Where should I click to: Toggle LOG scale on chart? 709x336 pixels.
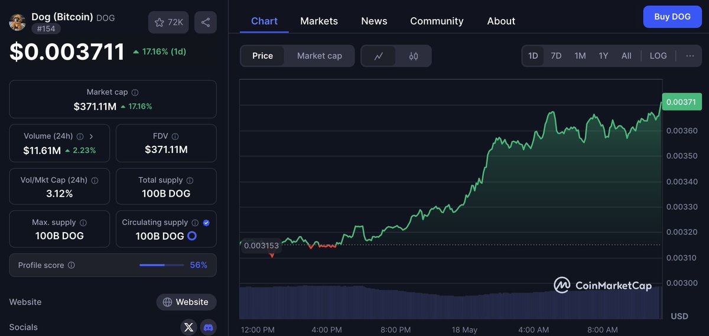(658, 56)
